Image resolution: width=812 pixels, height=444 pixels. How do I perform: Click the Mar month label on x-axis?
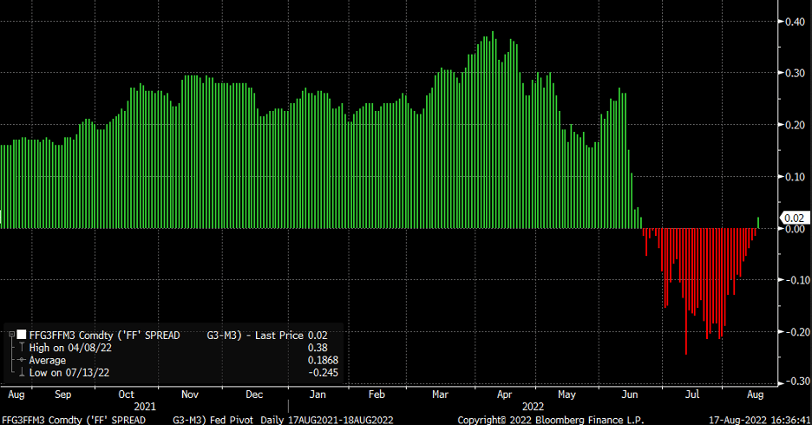coord(440,395)
